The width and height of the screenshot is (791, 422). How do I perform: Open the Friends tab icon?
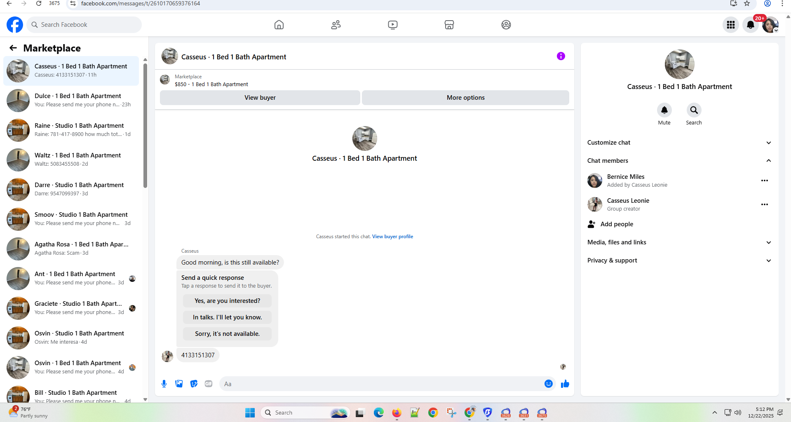pos(336,25)
